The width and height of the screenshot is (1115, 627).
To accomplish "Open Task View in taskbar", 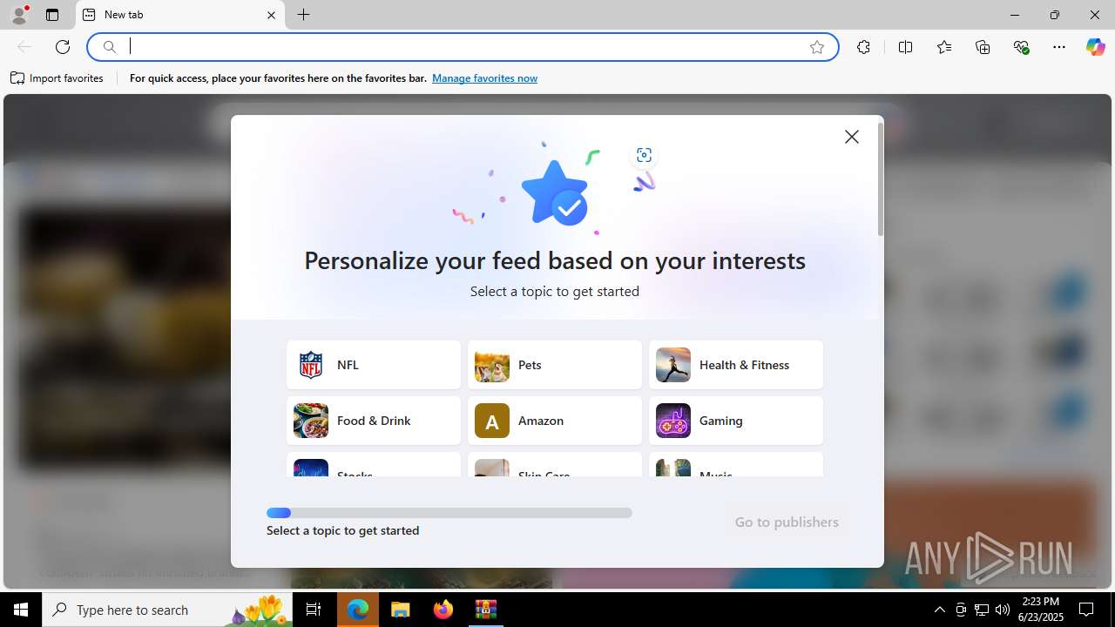I will (314, 610).
